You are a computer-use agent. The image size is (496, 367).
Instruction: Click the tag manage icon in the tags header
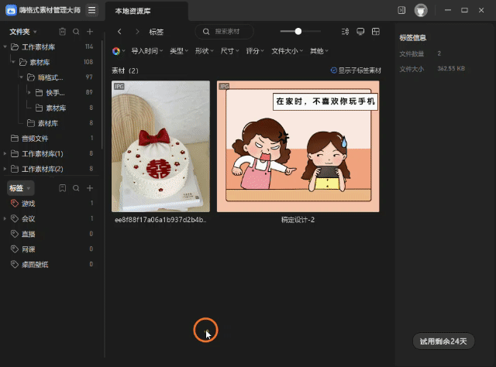click(x=62, y=188)
